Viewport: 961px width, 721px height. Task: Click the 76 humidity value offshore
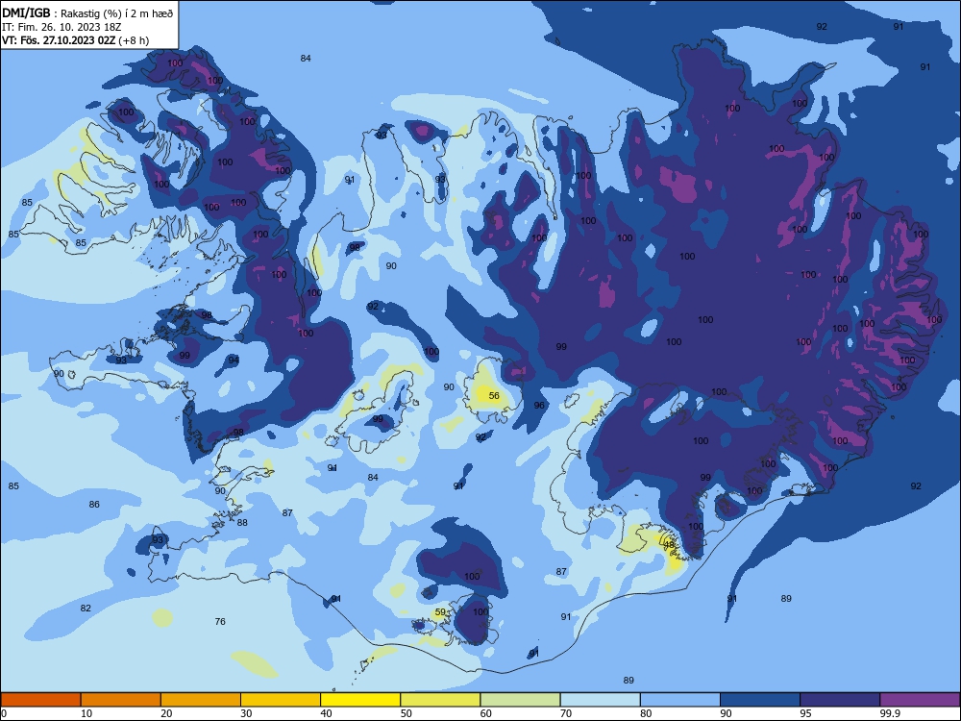pyautogui.click(x=220, y=621)
